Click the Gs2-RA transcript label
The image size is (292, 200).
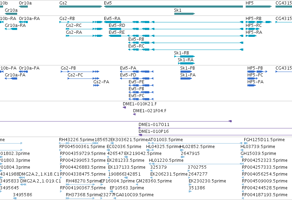tap(74, 32)
